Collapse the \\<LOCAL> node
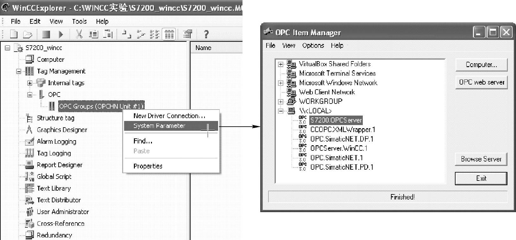516x240 pixels. tap(280, 111)
